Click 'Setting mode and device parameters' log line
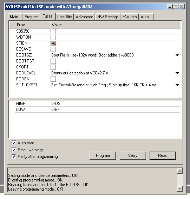This screenshot has width=190, height=199. (x=43, y=175)
